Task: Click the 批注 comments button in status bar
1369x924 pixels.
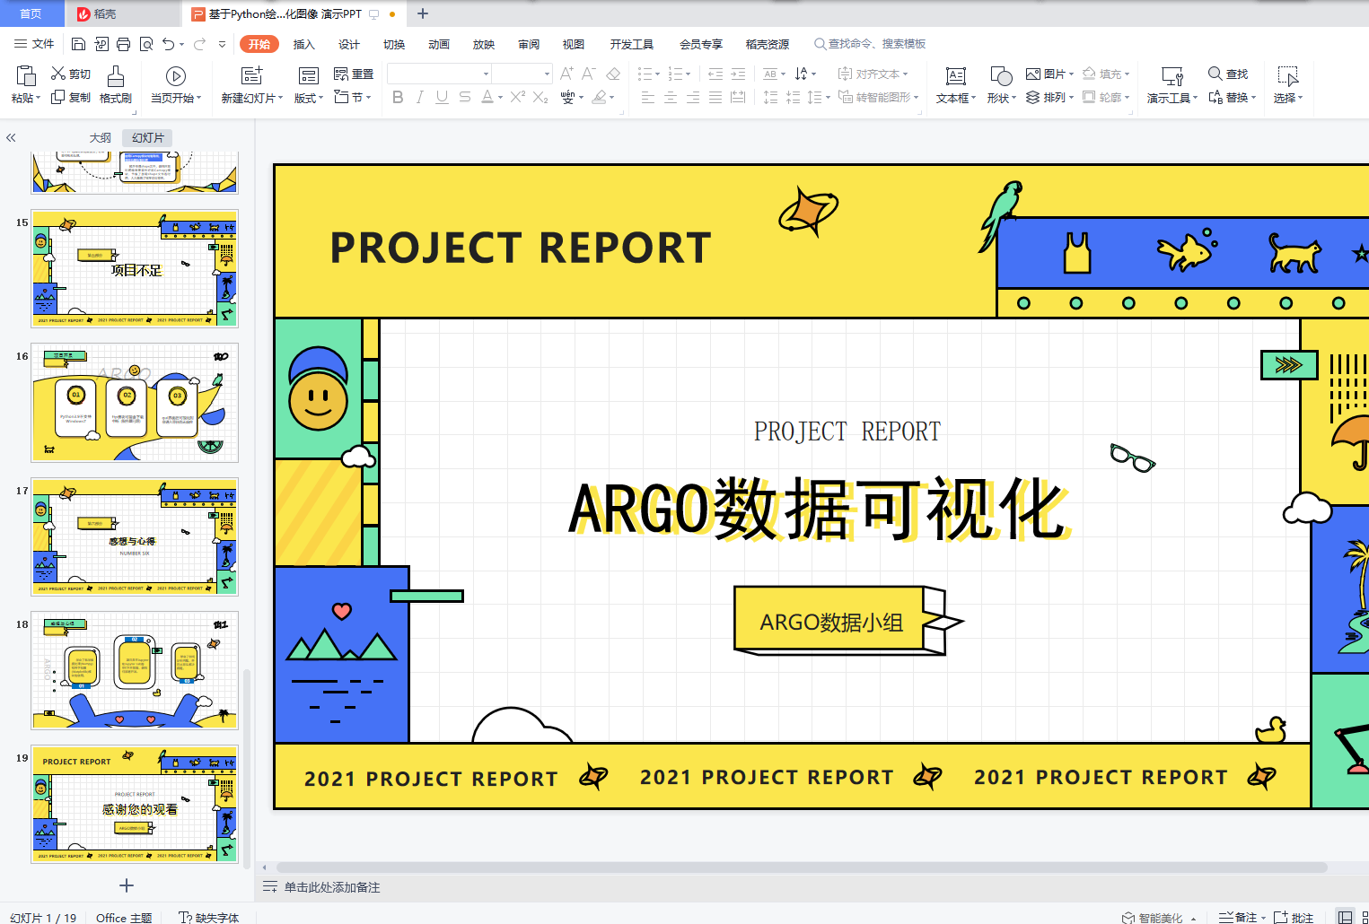Action: 1294,917
